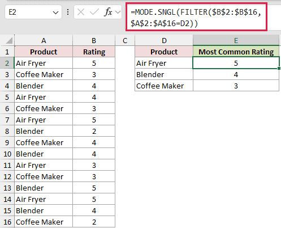Select cell B16 with rating 2
The width and height of the screenshot is (281, 228).
[x=94, y=222]
